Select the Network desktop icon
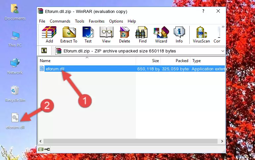The image size is (255, 160). tap(15, 66)
